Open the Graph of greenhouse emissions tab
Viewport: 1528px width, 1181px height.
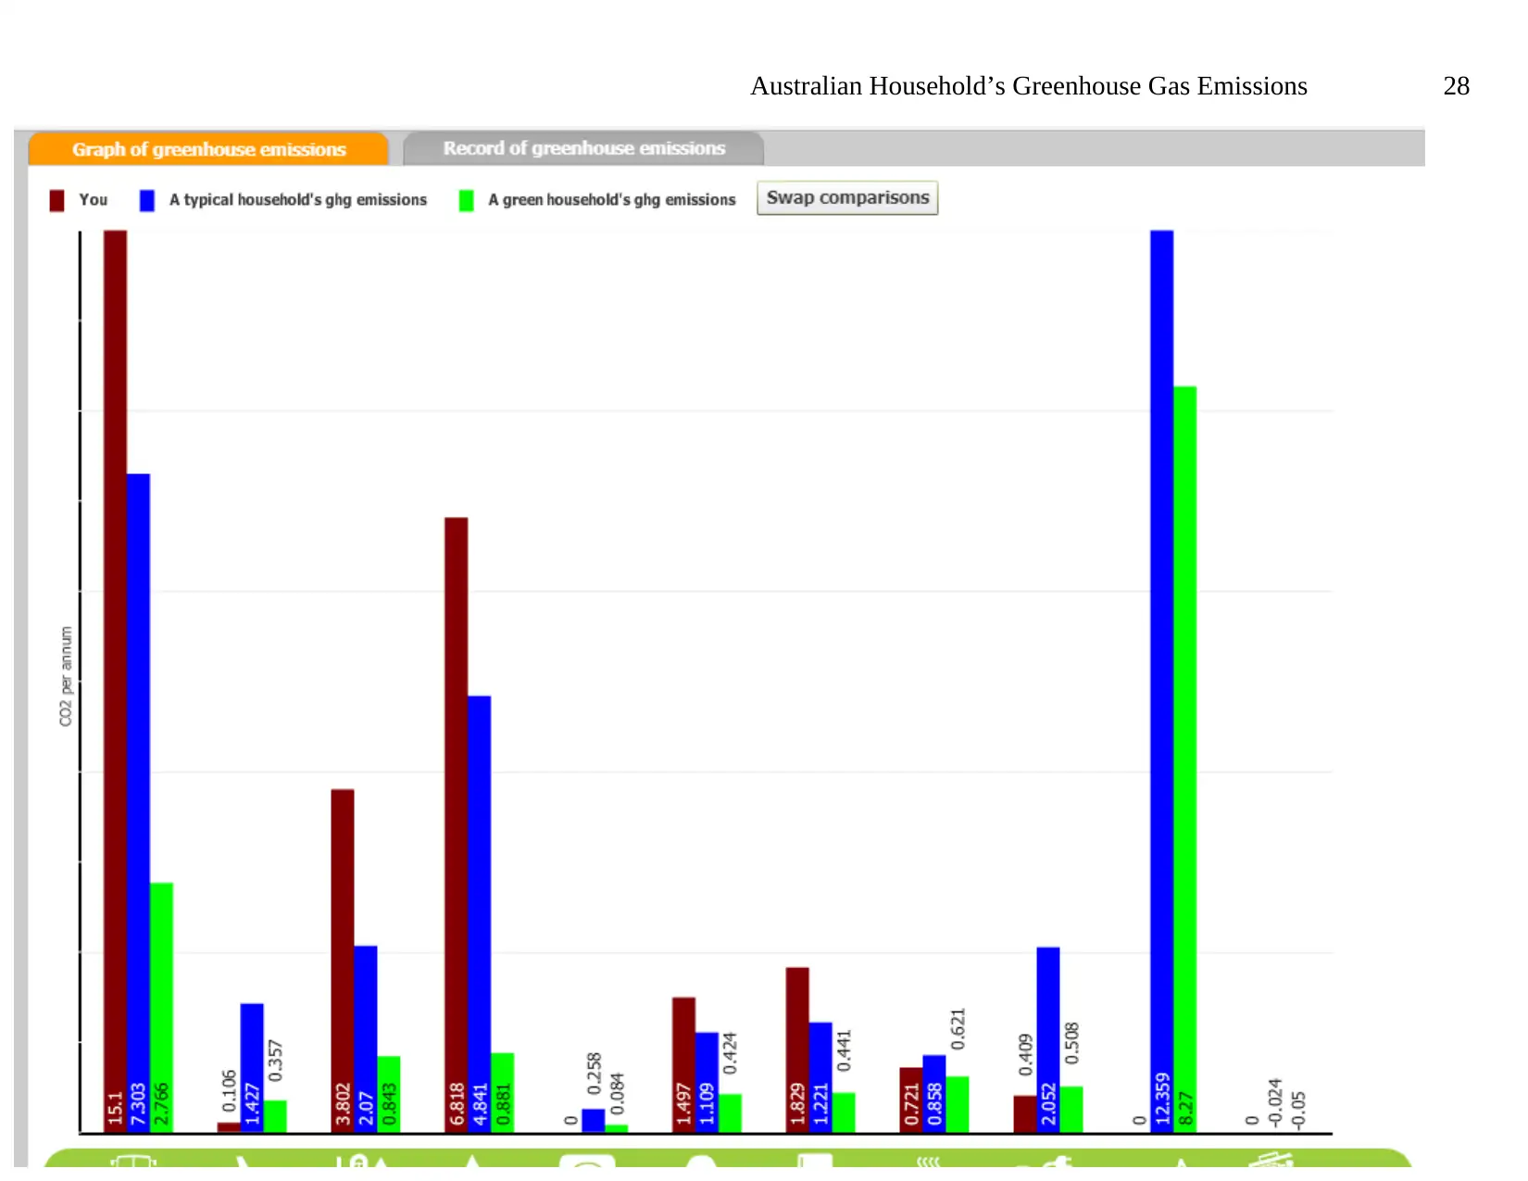coord(208,149)
